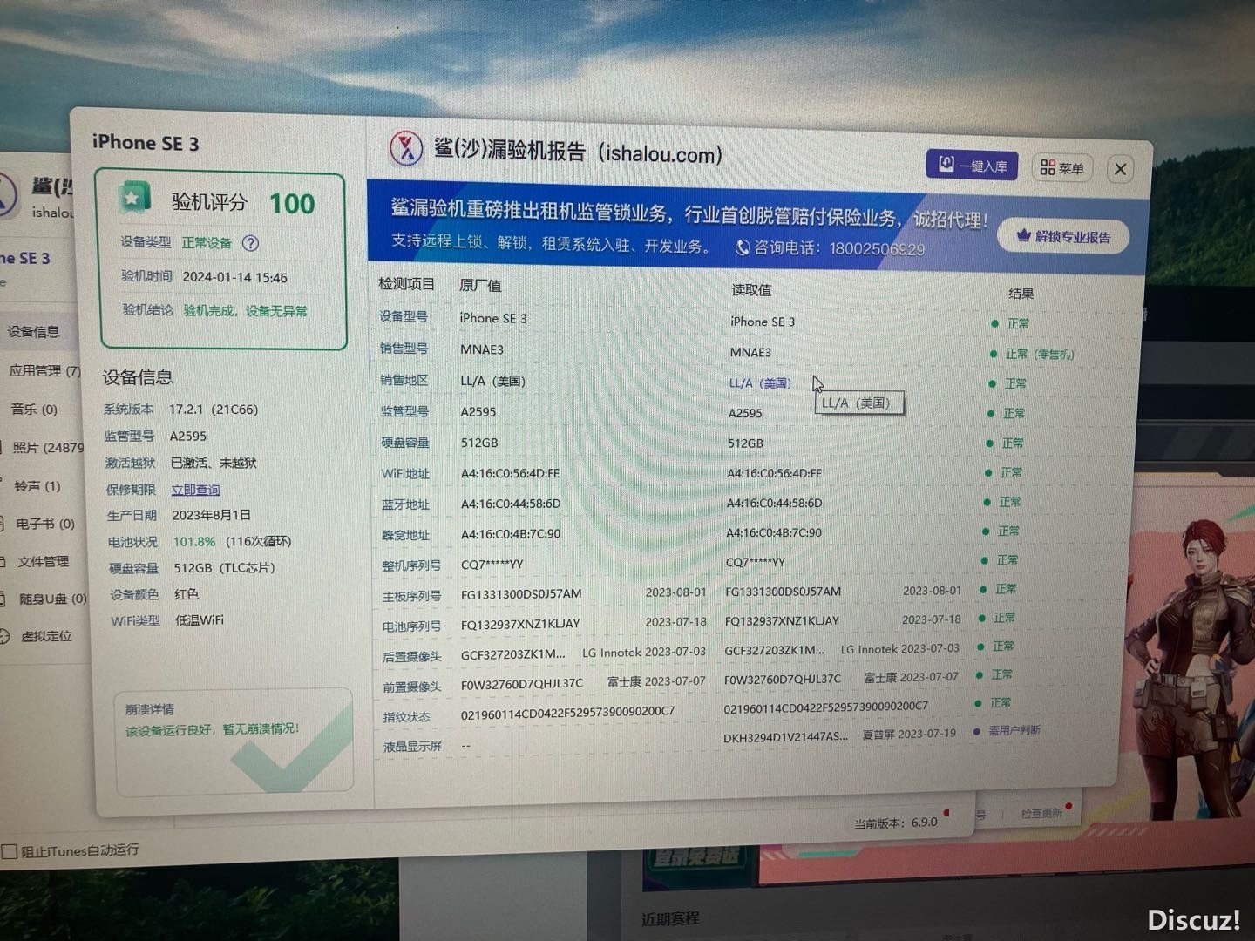The image size is (1255, 941).
Task: Click the 生产日期 2023年8月1日 value
Action: (x=211, y=516)
